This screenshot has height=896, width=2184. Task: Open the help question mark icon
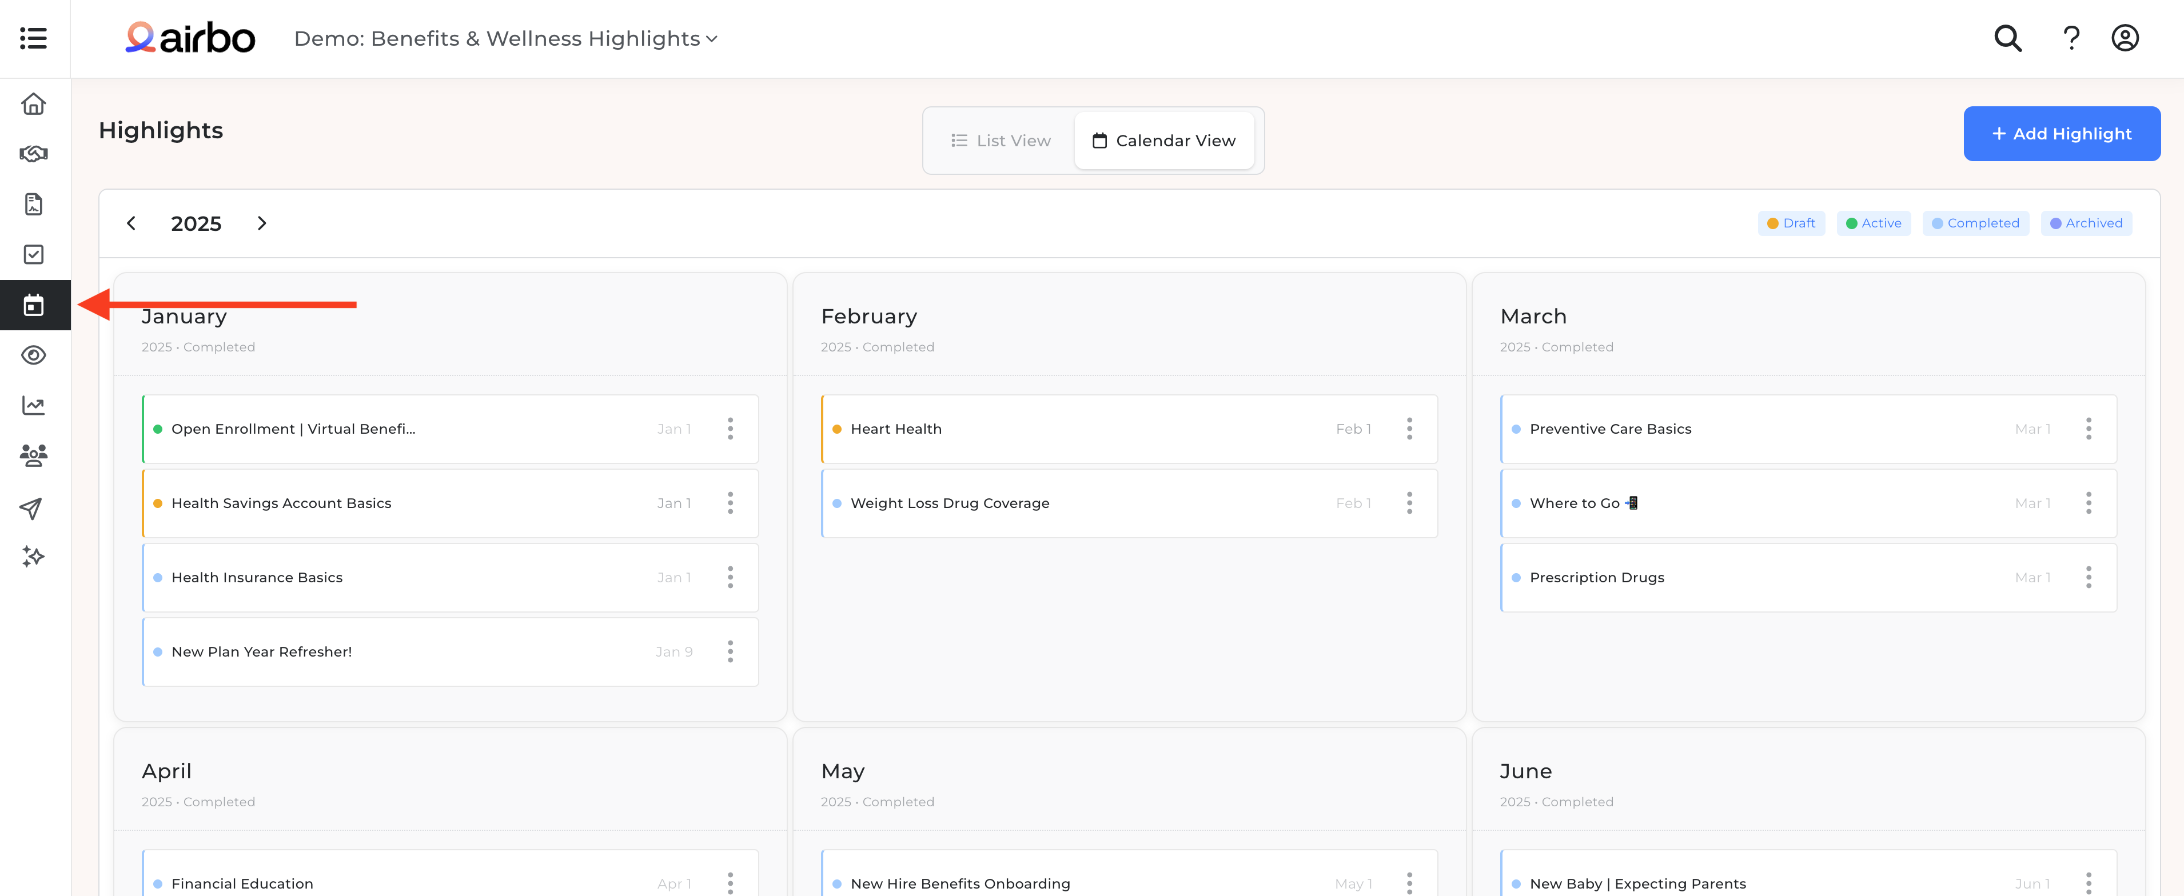(x=2071, y=38)
